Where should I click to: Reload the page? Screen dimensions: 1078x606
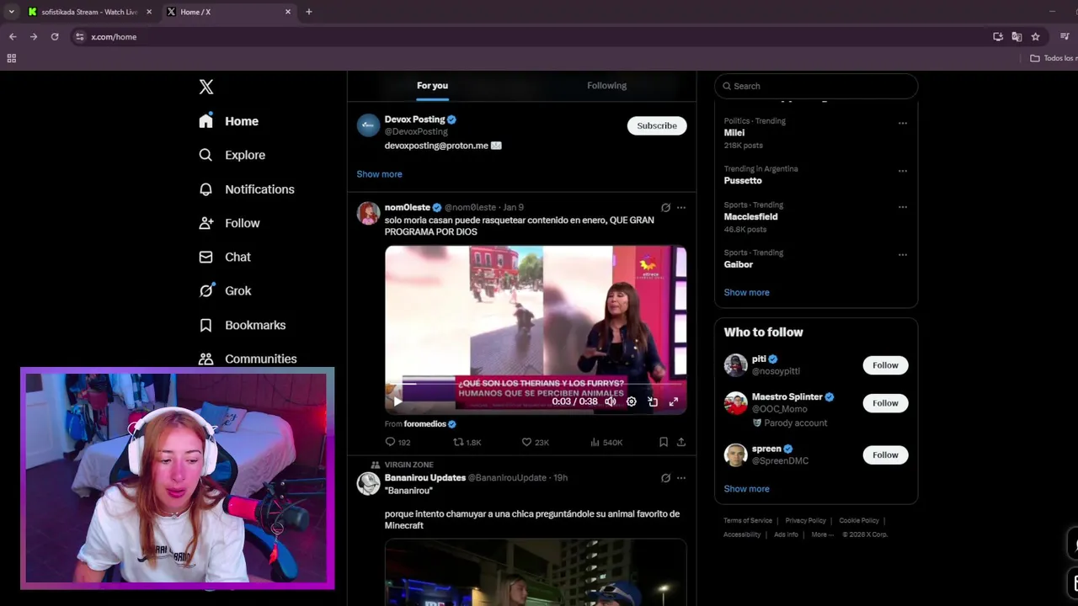[x=55, y=37]
